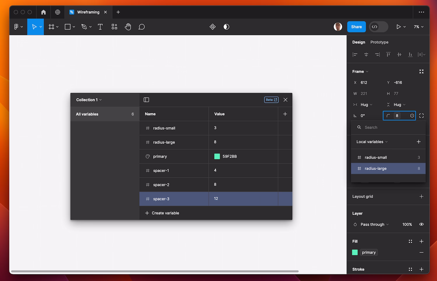Screen dimensions: 437x281
Task: Activate the Hand tool
Action: pyautogui.click(x=128, y=27)
